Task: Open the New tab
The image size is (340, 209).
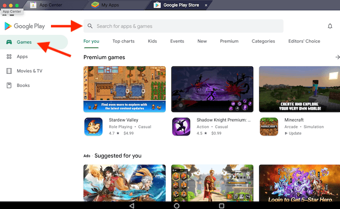Action: 202,41
